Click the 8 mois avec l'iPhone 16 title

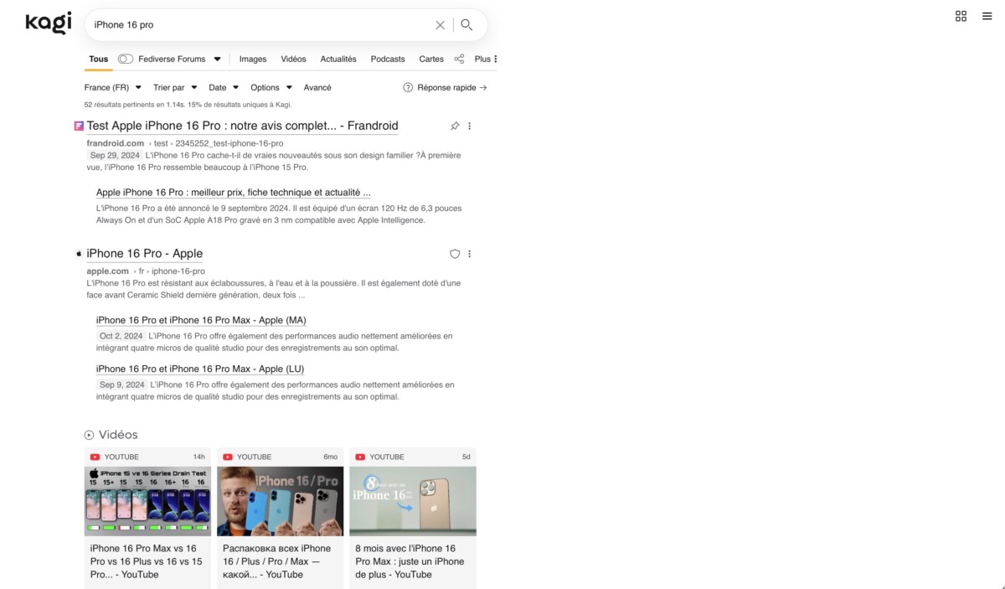[410, 561]
